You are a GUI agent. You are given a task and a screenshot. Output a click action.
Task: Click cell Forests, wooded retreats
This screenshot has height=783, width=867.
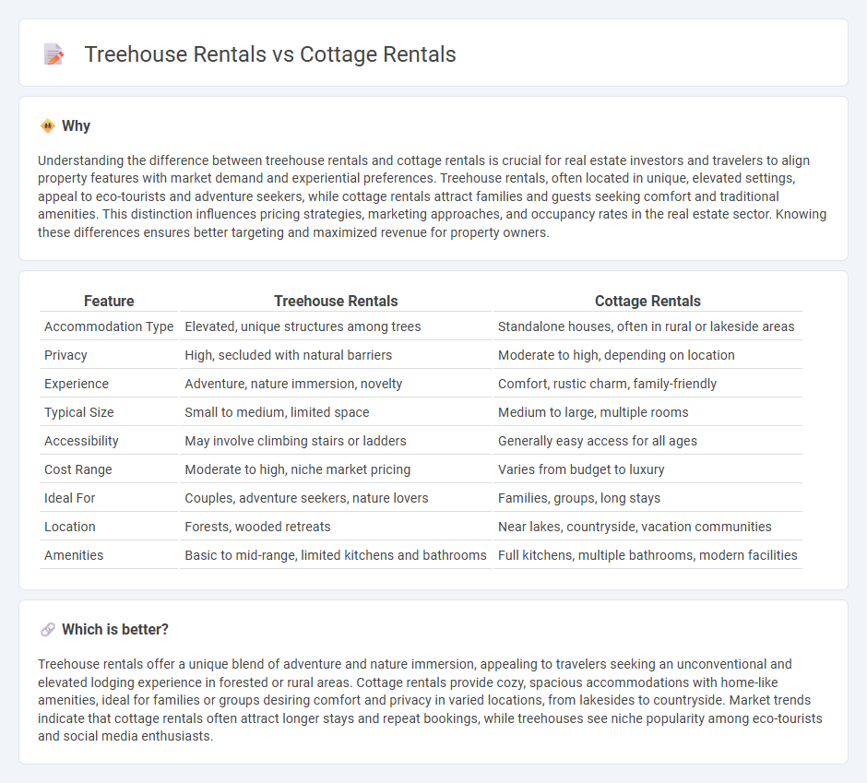click(257, 527)
